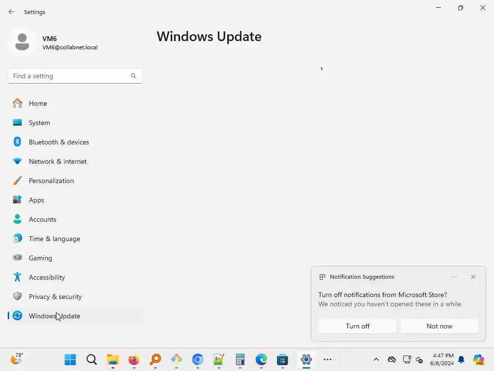Focus the Find a setting search box
Viewport: 494px width, 371px height.
(x=75, y=76)
